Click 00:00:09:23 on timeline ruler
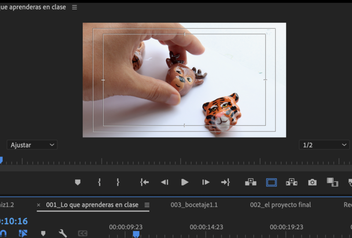352x238 pixels. pos(126,227)
